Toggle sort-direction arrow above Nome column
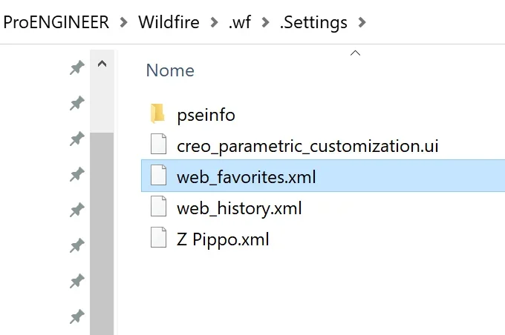 pos(355,53)
